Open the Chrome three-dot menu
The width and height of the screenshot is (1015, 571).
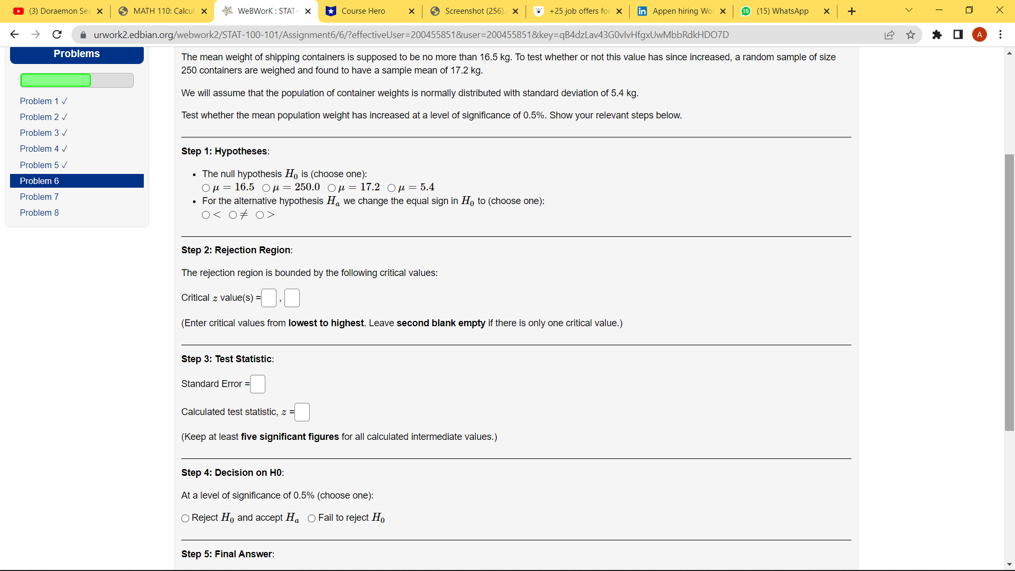(1001, 35)
